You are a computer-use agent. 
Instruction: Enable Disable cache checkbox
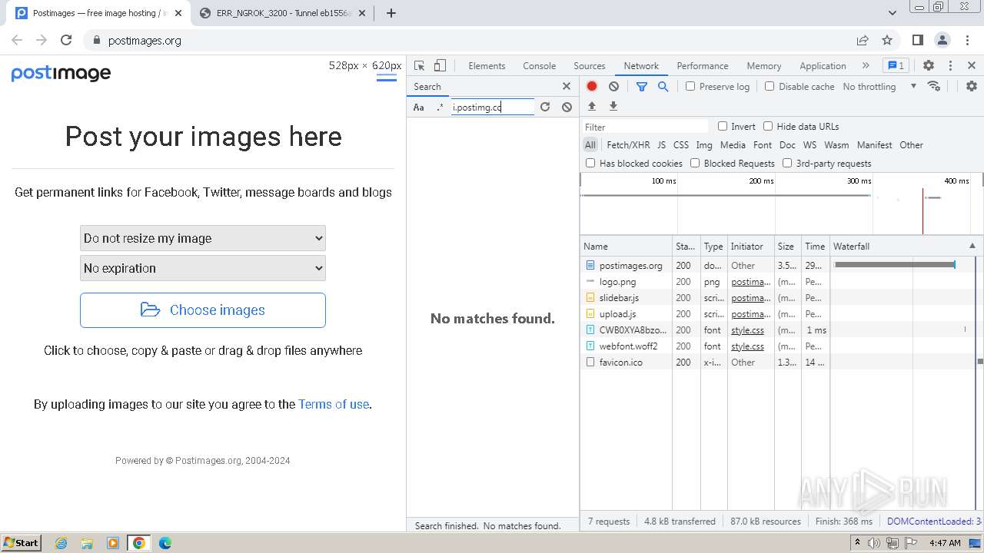coord(770,86)
